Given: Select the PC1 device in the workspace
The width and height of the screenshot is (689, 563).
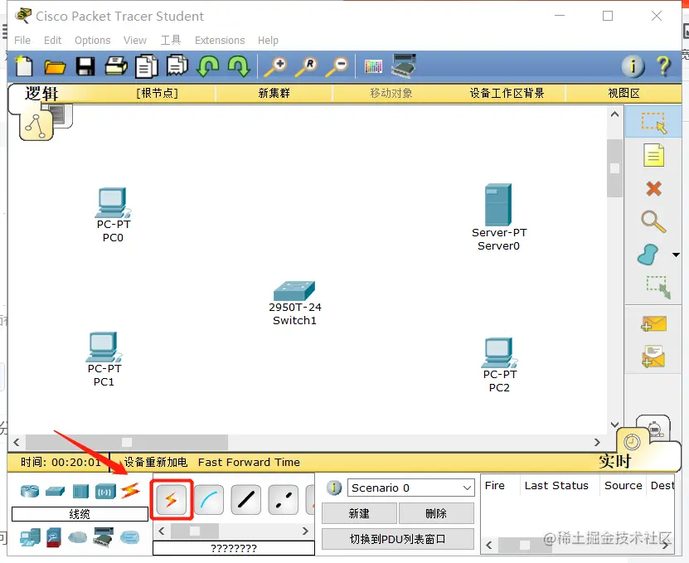Looking at the screenshot, I should tap(104, 347).
